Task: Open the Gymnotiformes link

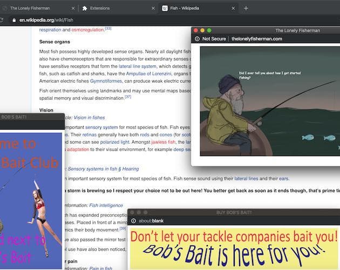Action: tap(106, 81)
